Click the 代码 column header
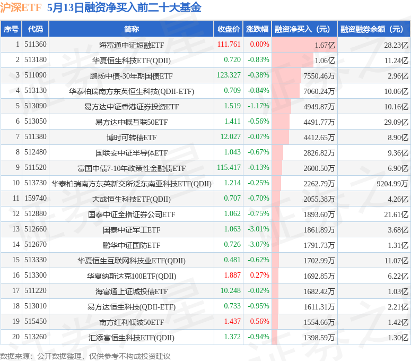Image resolution: width=411 pixels, height=361 pixels. 36,29
